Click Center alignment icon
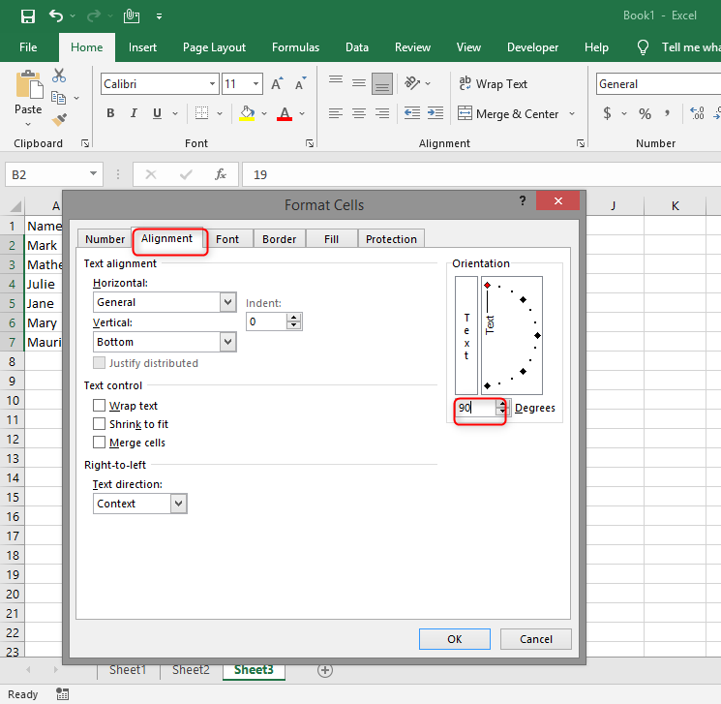Image resolution: width=721 pixels, height=704 pixels. (359, 113)
